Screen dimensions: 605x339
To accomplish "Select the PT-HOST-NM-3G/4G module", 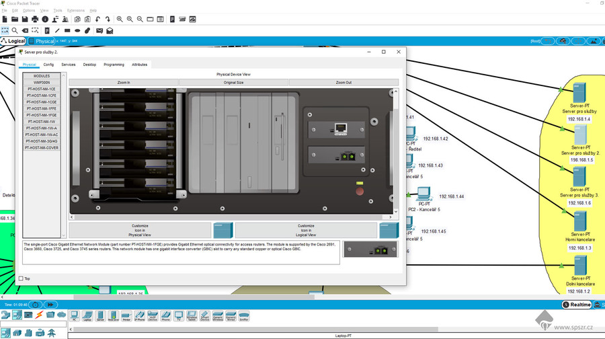I will 42,141.
